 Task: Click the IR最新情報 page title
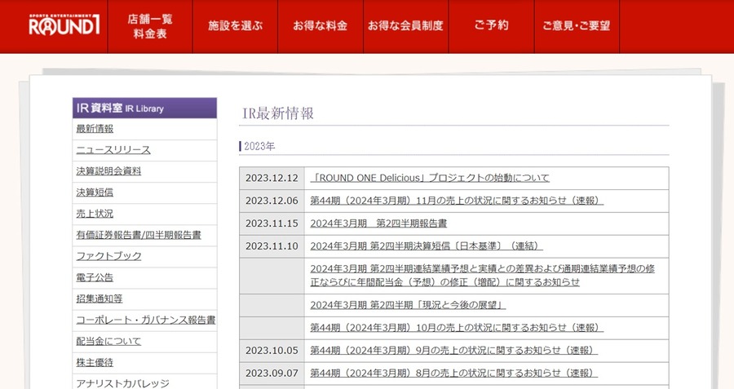click(x=277, y=113)
